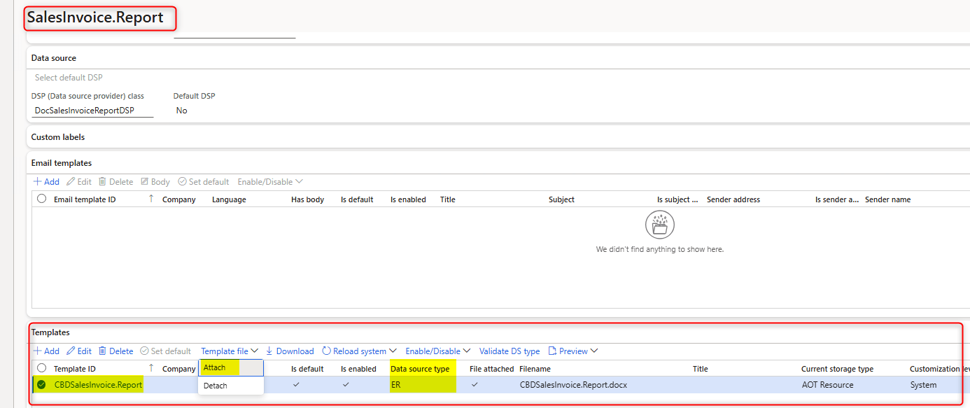Image resolution: width=970 pixels, height=408 pixels.
Task: Click Add icon in Email templates toolbar
Action: pos(37,182)
